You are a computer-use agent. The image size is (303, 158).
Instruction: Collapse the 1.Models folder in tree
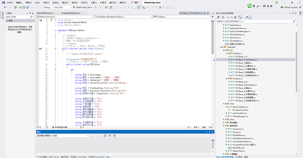click(221, 47)
